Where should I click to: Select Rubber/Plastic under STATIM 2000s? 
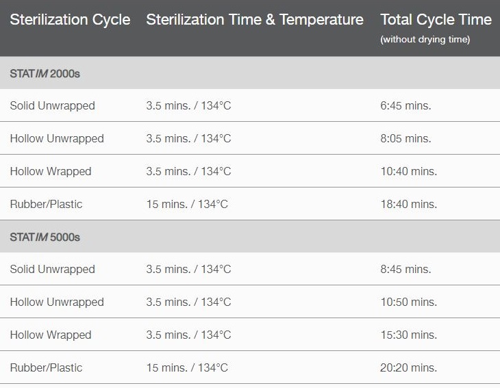[x=46, y=204]
